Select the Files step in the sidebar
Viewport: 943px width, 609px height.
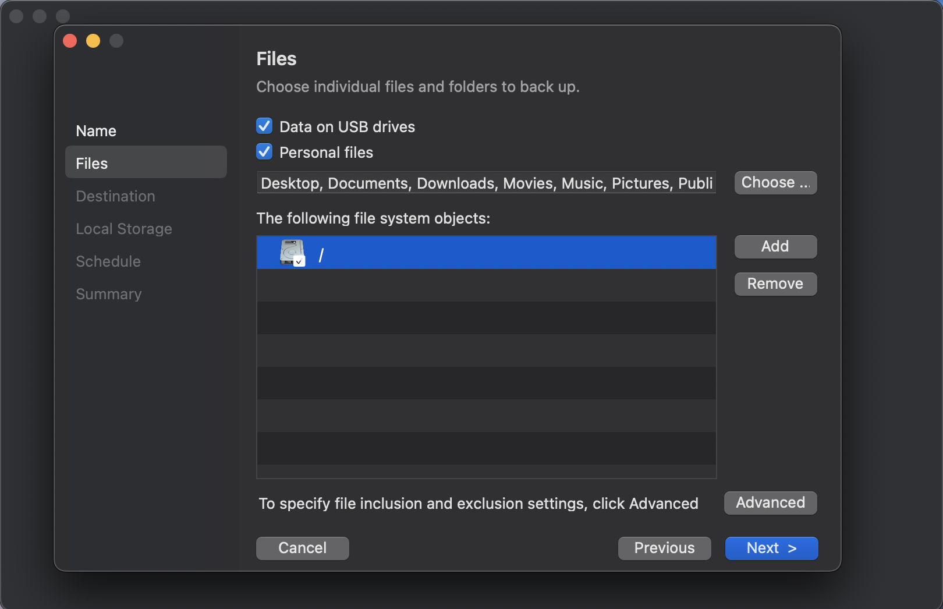point(146,162)
